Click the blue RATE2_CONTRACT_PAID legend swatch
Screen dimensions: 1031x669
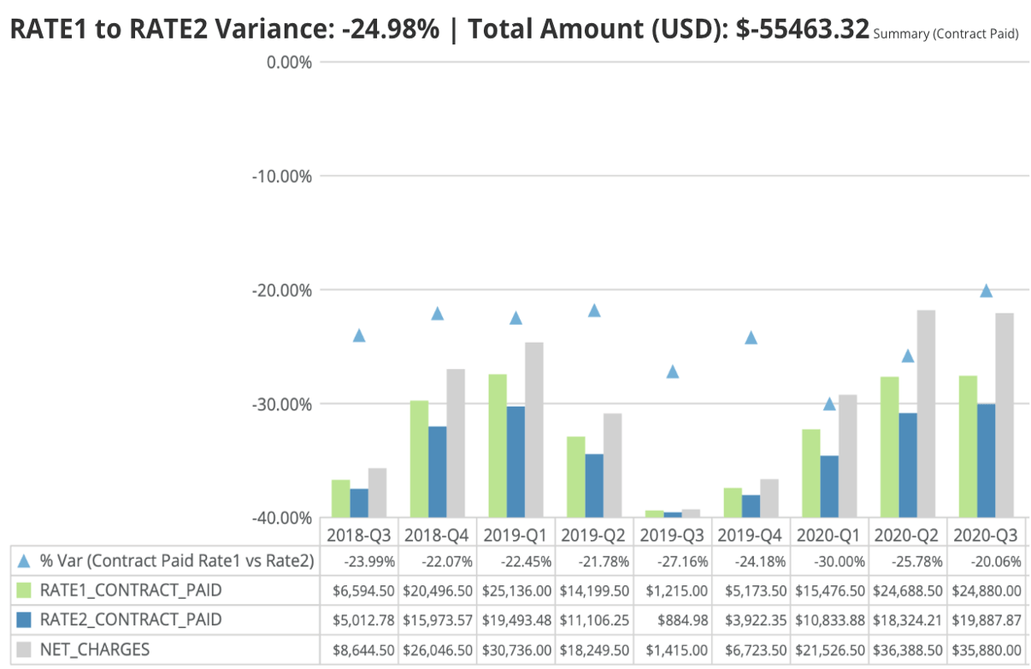click(24, 618)
